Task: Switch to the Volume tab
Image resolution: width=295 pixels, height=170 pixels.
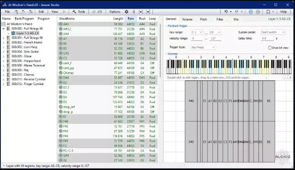Action: [x=187, y=19]
